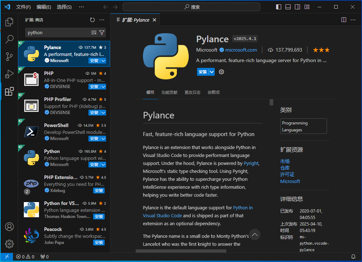Image resolution: width=362 pixels, height=262 pixels.
Task: Open install dropdown on Pylance list row
Action: 103,61
